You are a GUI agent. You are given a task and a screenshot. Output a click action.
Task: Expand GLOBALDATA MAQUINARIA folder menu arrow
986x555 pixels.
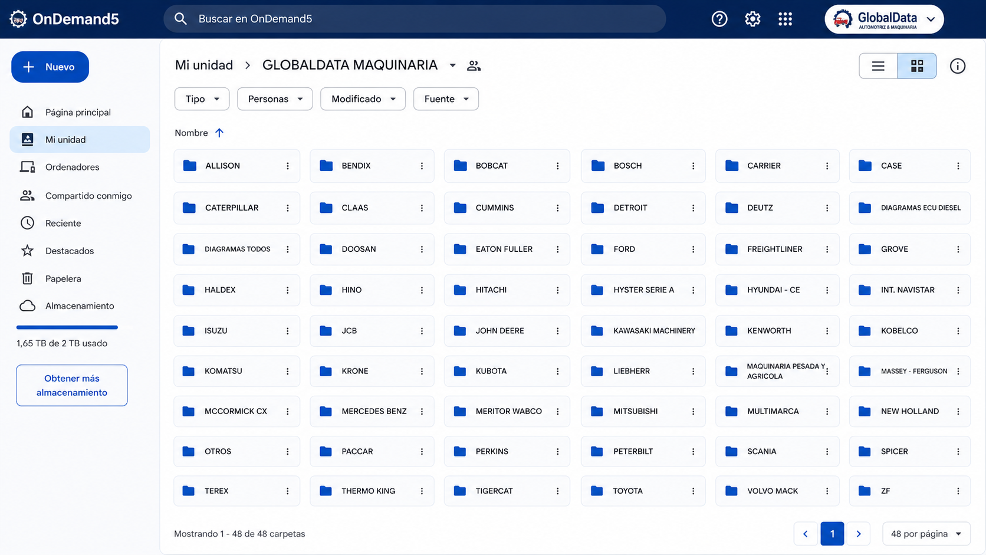452,65
